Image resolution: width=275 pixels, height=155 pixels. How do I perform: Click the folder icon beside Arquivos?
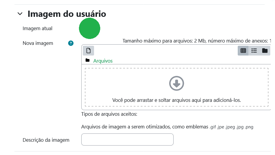point(87,61)
